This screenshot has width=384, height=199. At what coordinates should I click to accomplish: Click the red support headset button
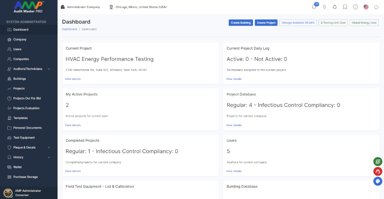pos(378,171)
